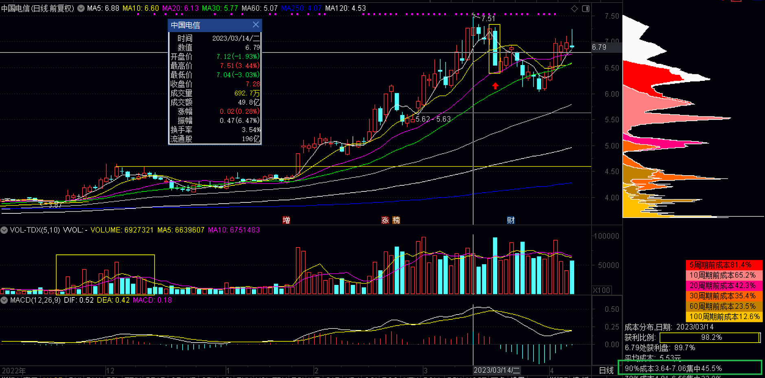Click the 最低价 7.04(-3.03%) value
This screenshot has width=765, height=378.
click(x=238, y=75)
